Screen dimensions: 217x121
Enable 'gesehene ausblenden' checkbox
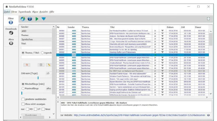[x=23, y=99]
